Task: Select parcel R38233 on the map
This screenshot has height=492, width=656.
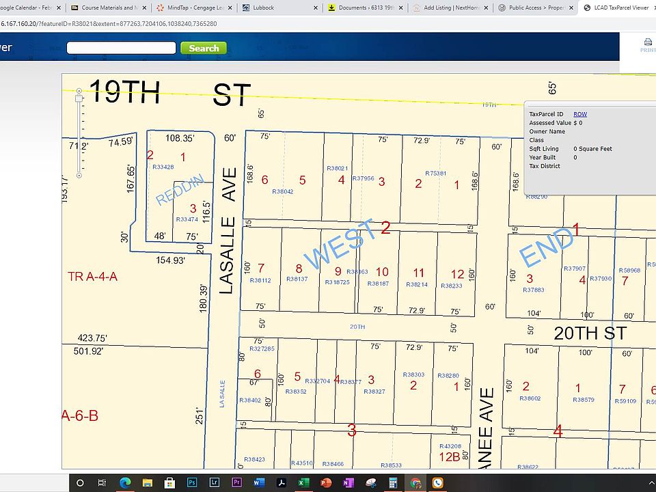Action: pyautogui.click(x=452, y=286)
